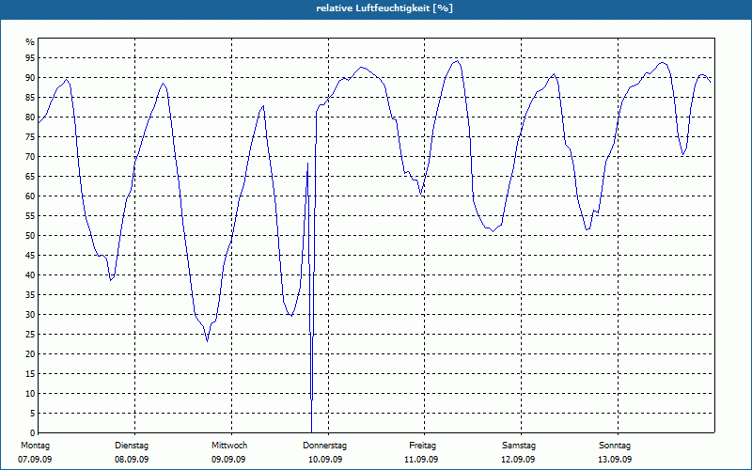Click the 45 value on y-axis

coord(30,255)
